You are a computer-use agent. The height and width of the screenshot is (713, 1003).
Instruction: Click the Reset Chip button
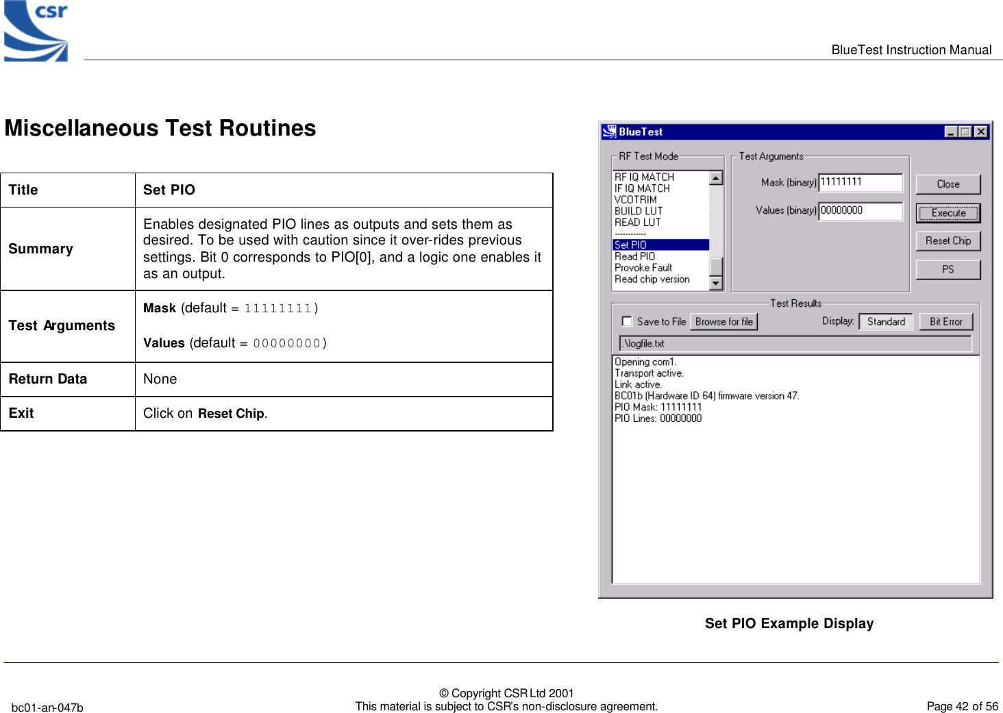click(x=948, y=241)
